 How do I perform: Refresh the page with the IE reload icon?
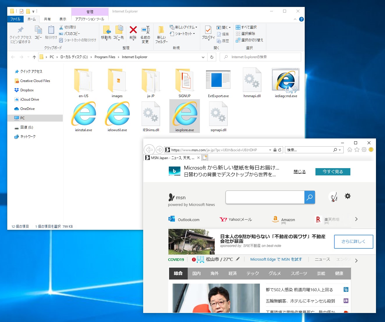(279, 150)
